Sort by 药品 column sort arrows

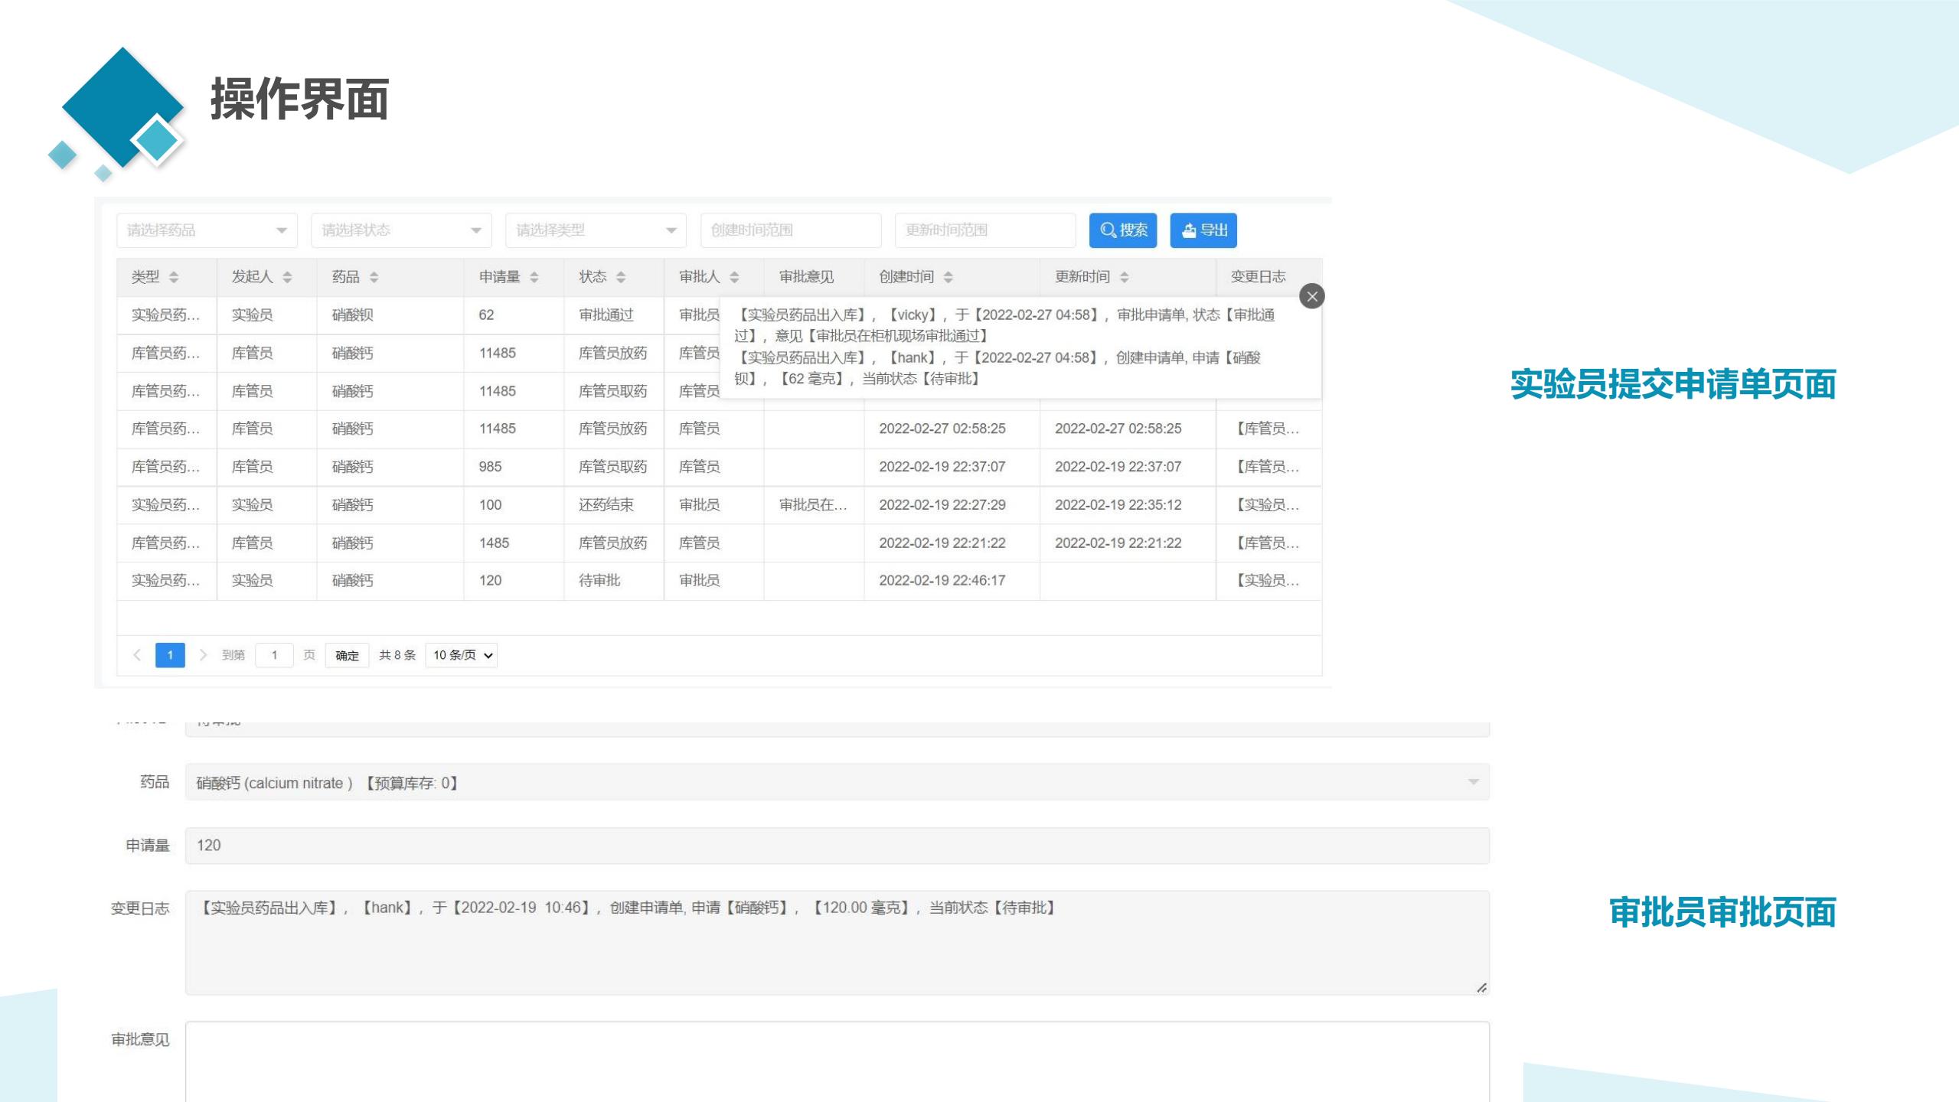coord(374,277)
